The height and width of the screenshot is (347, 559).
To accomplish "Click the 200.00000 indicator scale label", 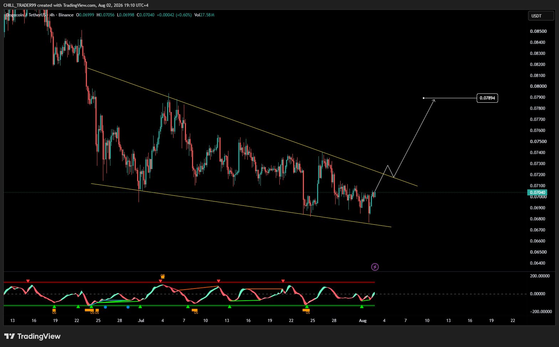I will pos(540,276).
